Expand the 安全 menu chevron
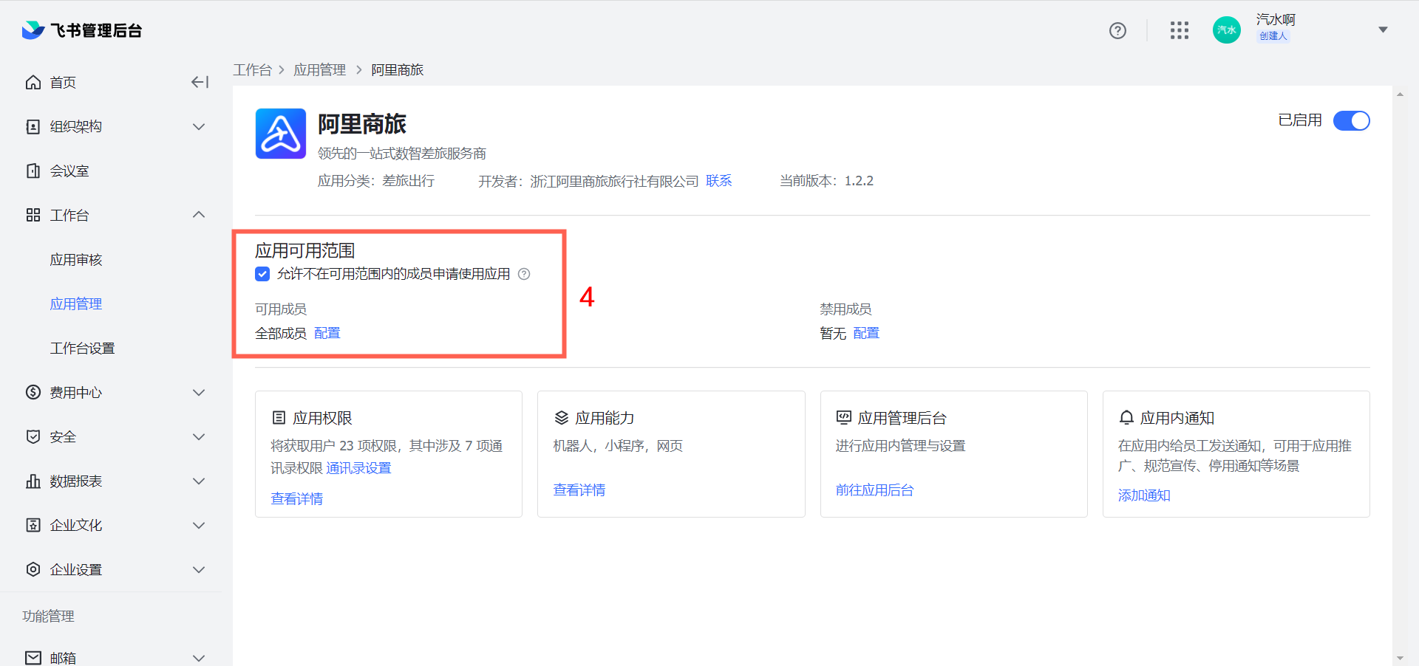The width and height of the screenshot is (1419, 666). pos(199,436)
